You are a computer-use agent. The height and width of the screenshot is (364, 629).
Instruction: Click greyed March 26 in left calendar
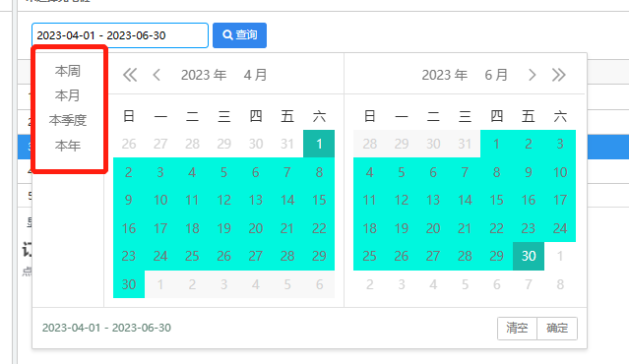129,144
